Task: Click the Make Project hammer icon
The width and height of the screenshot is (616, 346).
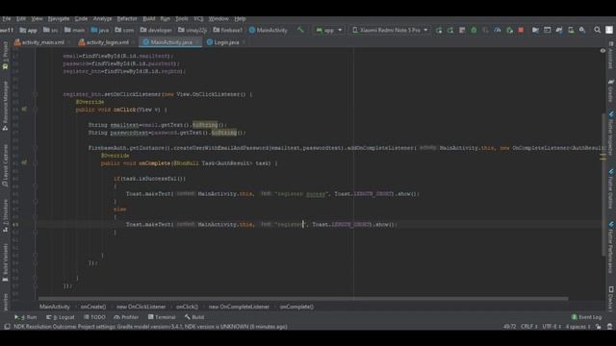Action: tap(300, 30)
